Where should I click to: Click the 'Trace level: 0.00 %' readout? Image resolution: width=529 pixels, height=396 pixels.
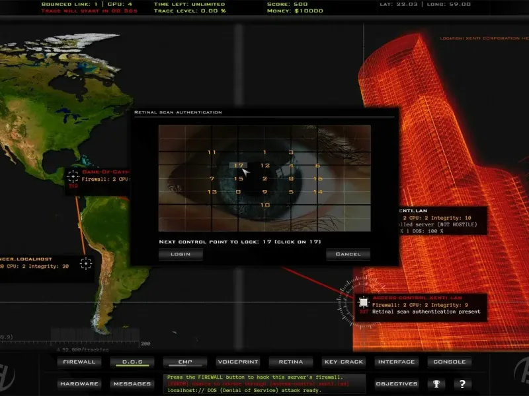tap(190, 11)
